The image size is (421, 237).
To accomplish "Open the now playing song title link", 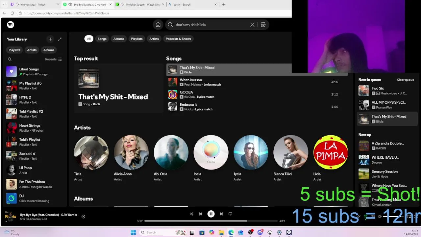I will tap(48, 215).
